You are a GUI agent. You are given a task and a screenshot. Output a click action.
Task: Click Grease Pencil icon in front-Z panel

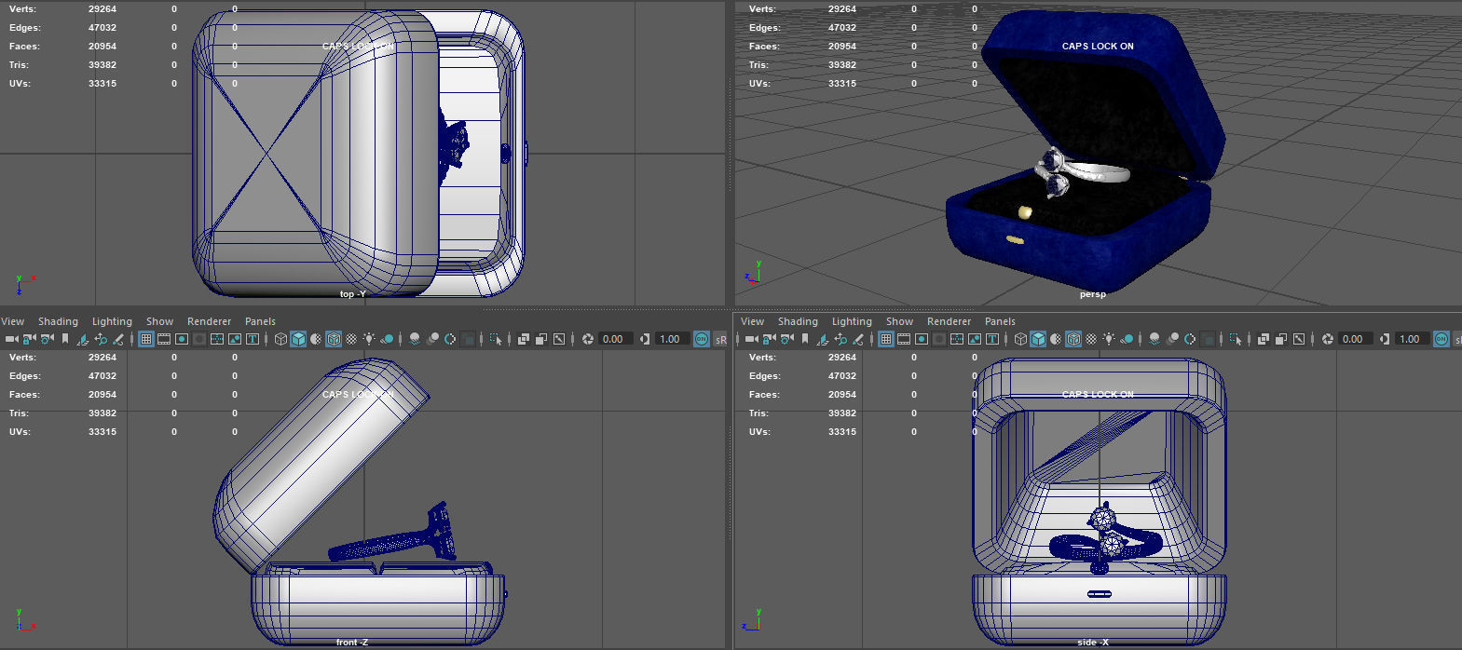(118, 339)
